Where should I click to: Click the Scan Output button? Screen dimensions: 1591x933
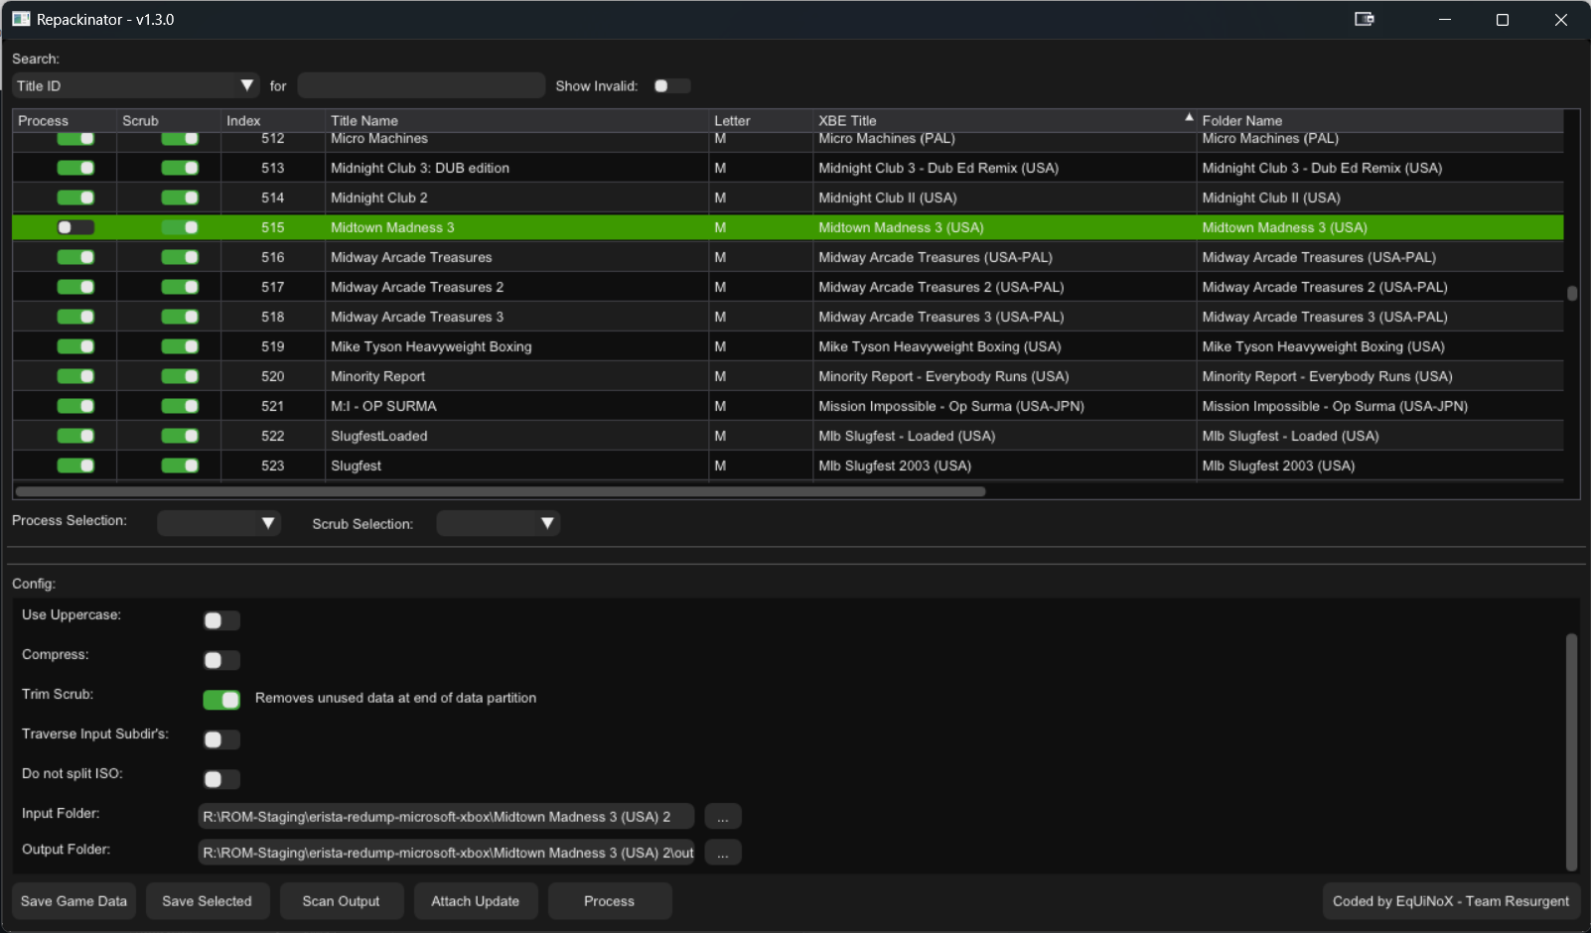click(341, 901)
